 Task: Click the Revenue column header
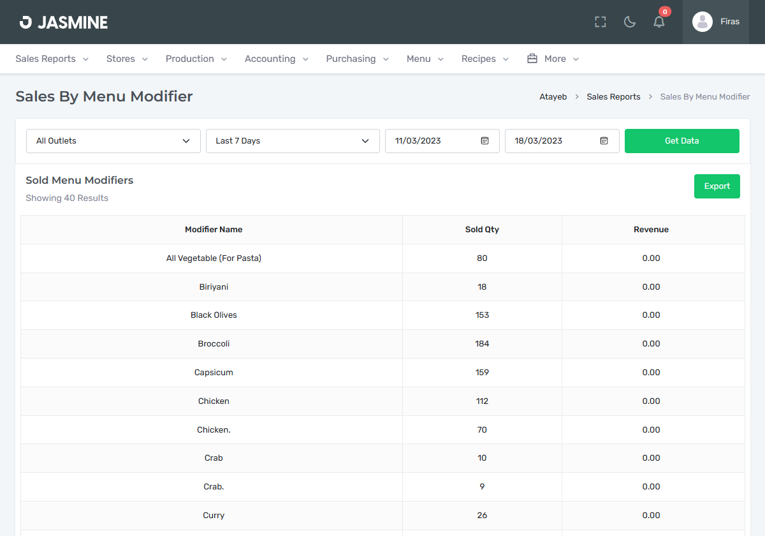(651, 230)
